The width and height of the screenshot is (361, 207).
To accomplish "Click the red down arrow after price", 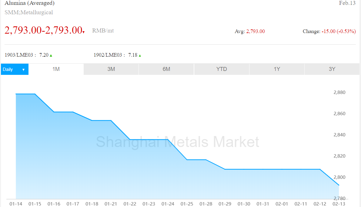I will tap(84, 32).
